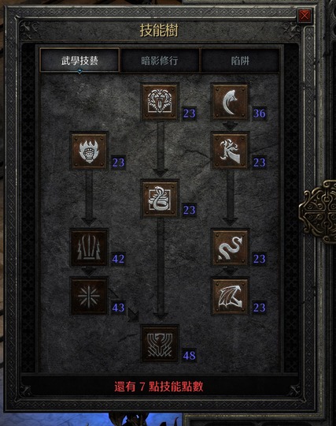Choose the Dragon Claw skill icon
Viewport: 336px width, 426px height.
coord(230,151)
